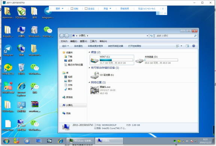216x146 pixels.
Task: Enable the 自适应 checkbox in remote toolbar
Action: [86, 9]
